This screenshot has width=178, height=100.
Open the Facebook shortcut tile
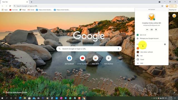coord(69,60)
